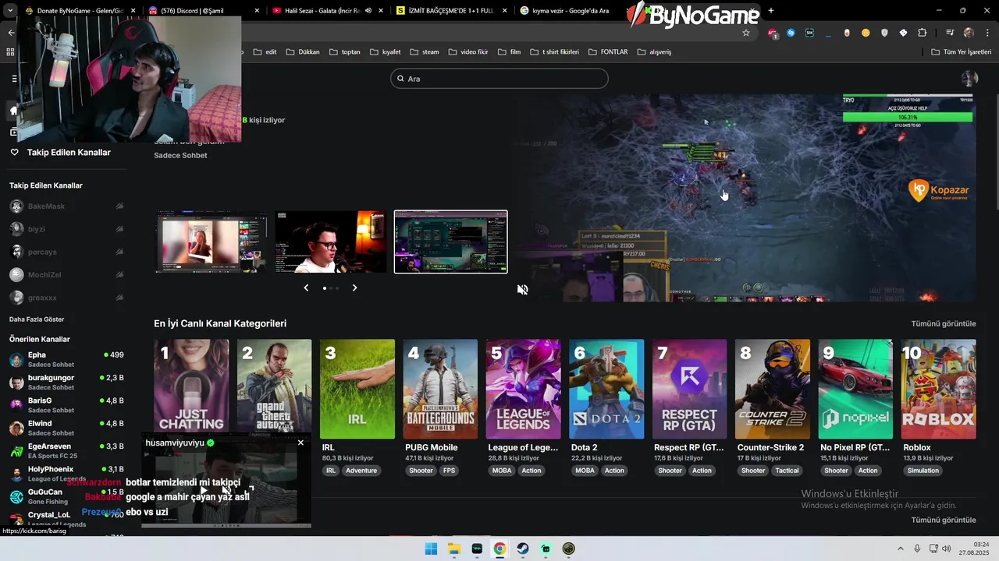This screenshot has width=999, height=561.
Task: Open Chrome extensions puzzle icon
Action: (923, 33)
